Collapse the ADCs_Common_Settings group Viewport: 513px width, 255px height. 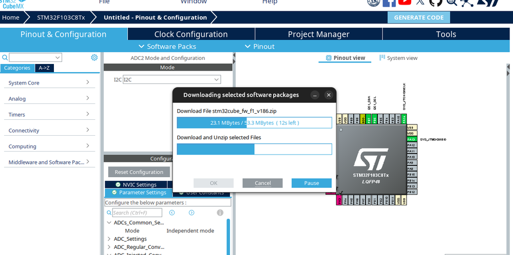109,223
